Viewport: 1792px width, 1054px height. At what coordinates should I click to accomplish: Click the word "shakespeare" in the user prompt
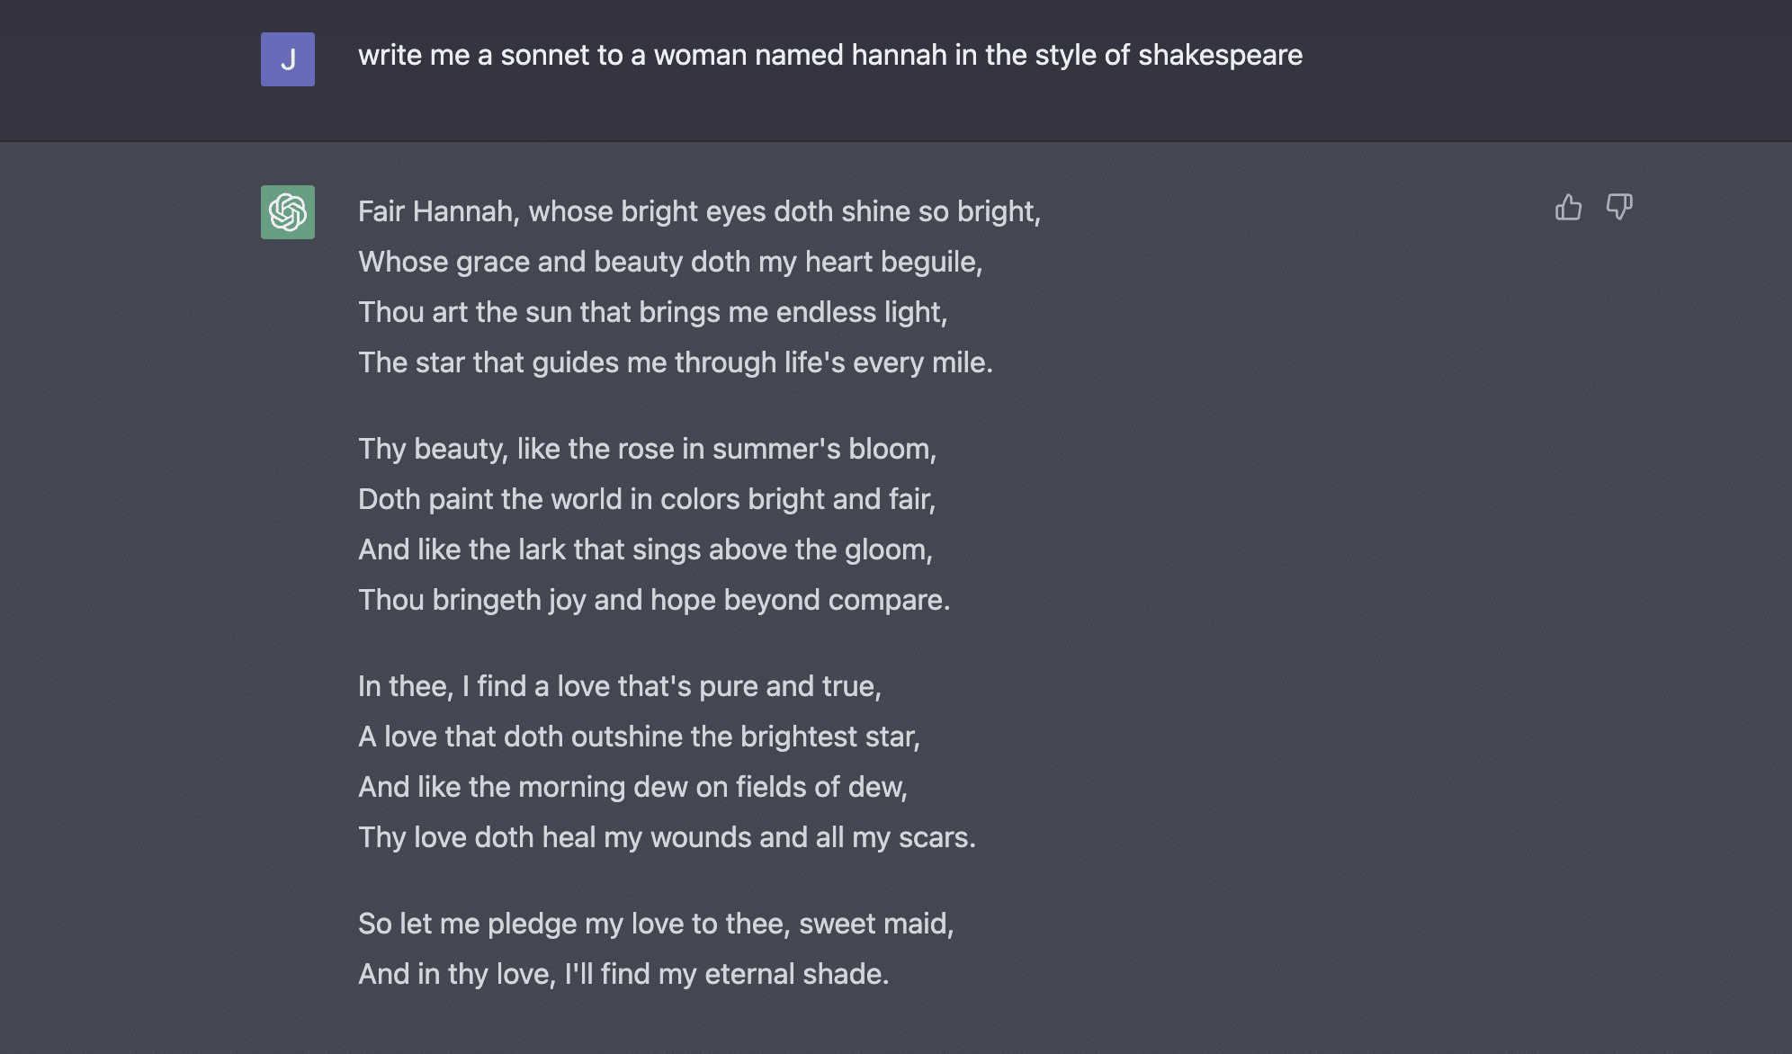click(x=1220, y=55)
